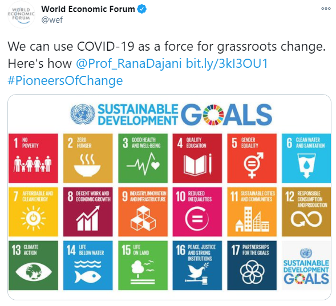Click the Zero Hunger bowl icon
336x306 pixels.
click(x=87, y=165)
